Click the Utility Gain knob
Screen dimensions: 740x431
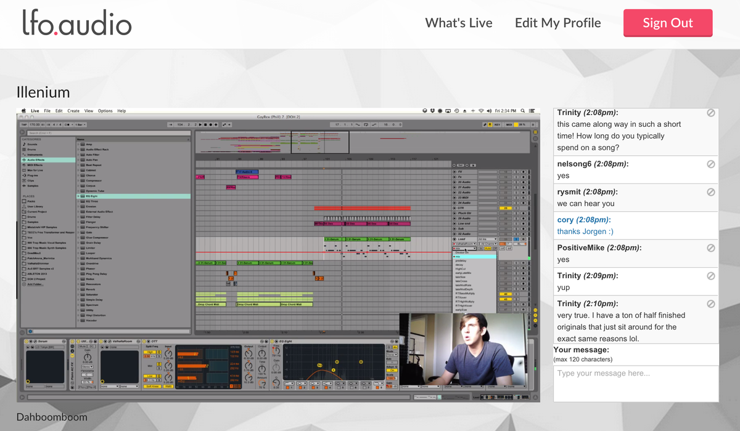(x=88, y=357)
